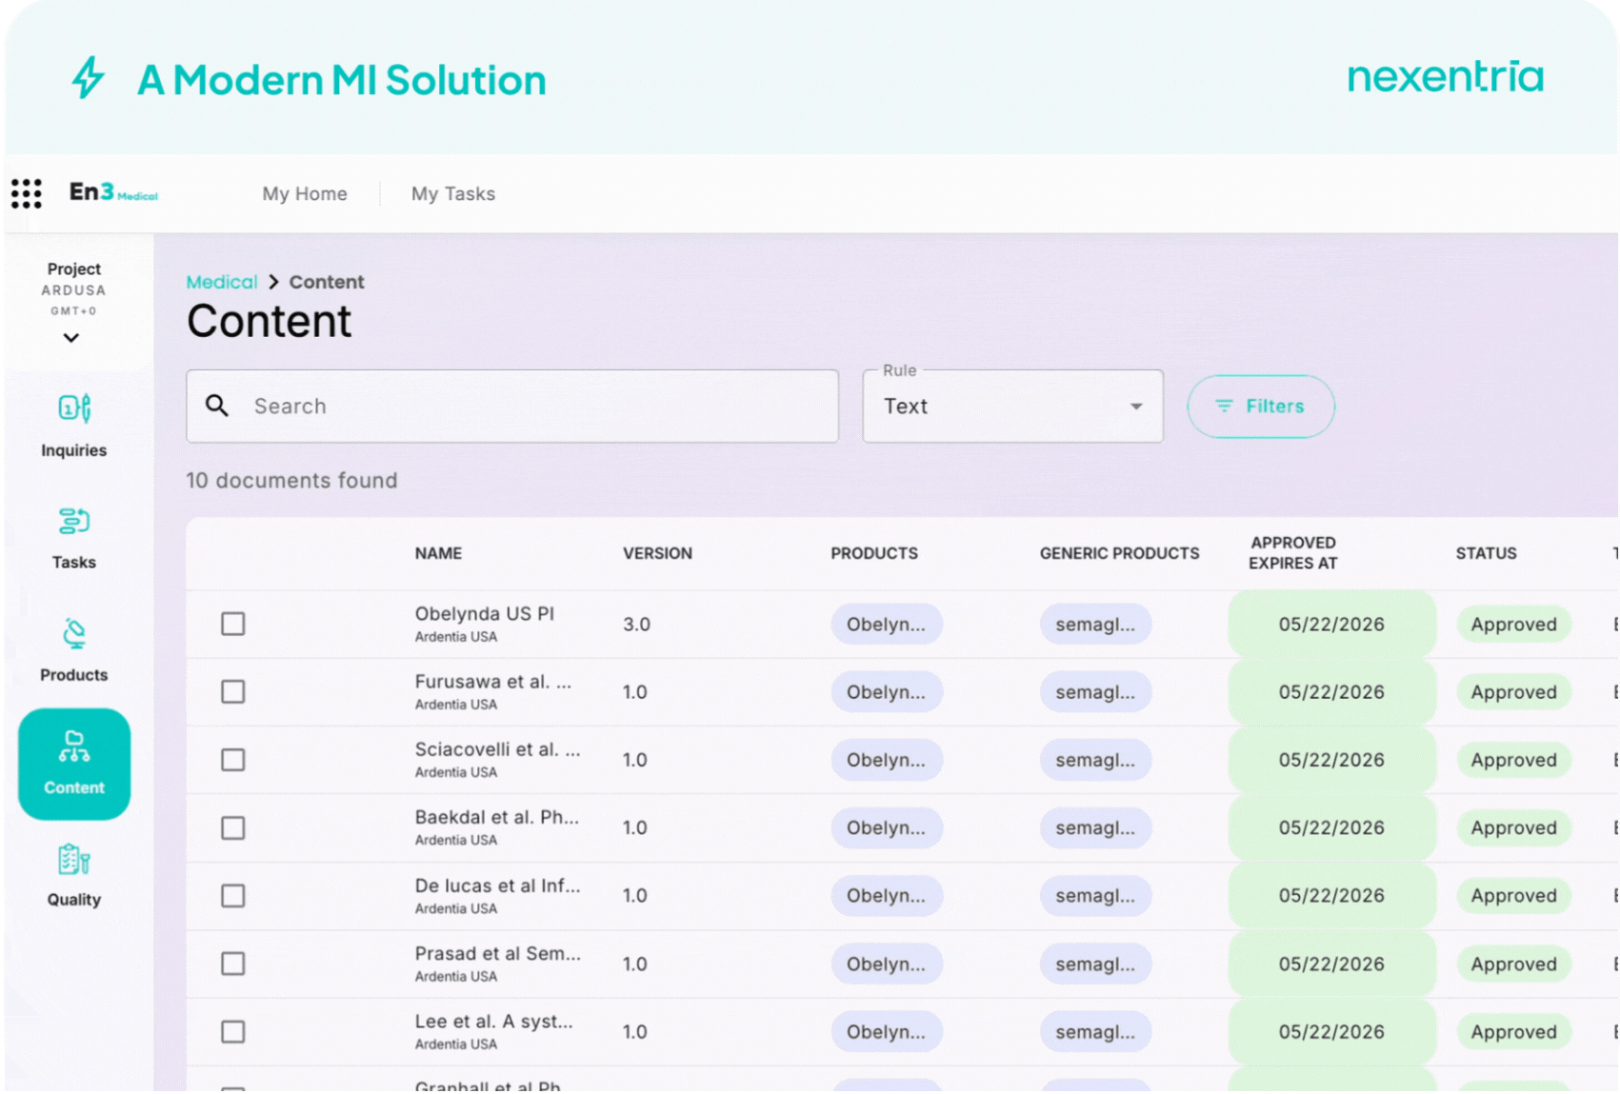Sort by APPROVED EXPIRES AT column header
The height and width of the screenshot is (1094, 1620).
(x=1292, y=553)
